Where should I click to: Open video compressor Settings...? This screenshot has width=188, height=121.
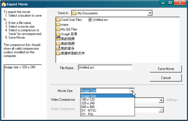[x=173, y=100]
